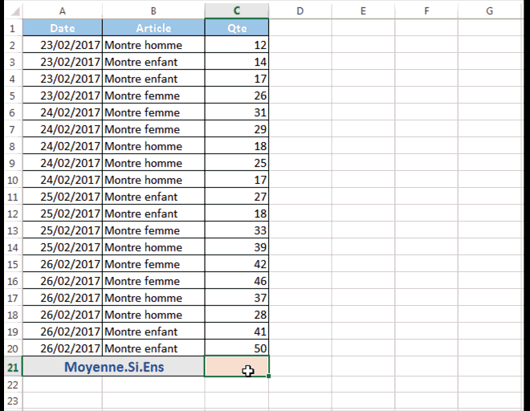The image size is (530, 411).
Task: Click the highlighted result cell C21
Action: pyautogui.click(x=237, y=366)
